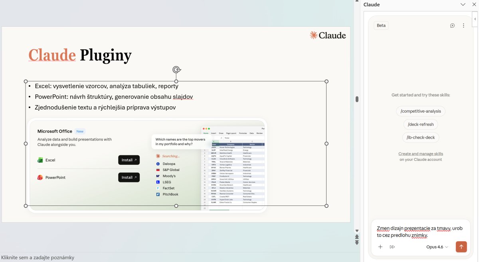The width and height of the screenshot is (479, 262).
Task: Click the Beta badge
Action: tap(381, 25)
